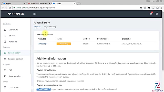Click the Created at column header
The width and height of the screenshot is (164, 92).
pyautogui.click(x=126, y=39)
